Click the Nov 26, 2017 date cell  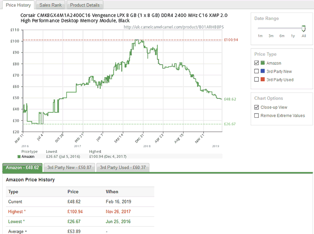pyautogui.click(x=118, y=212)
